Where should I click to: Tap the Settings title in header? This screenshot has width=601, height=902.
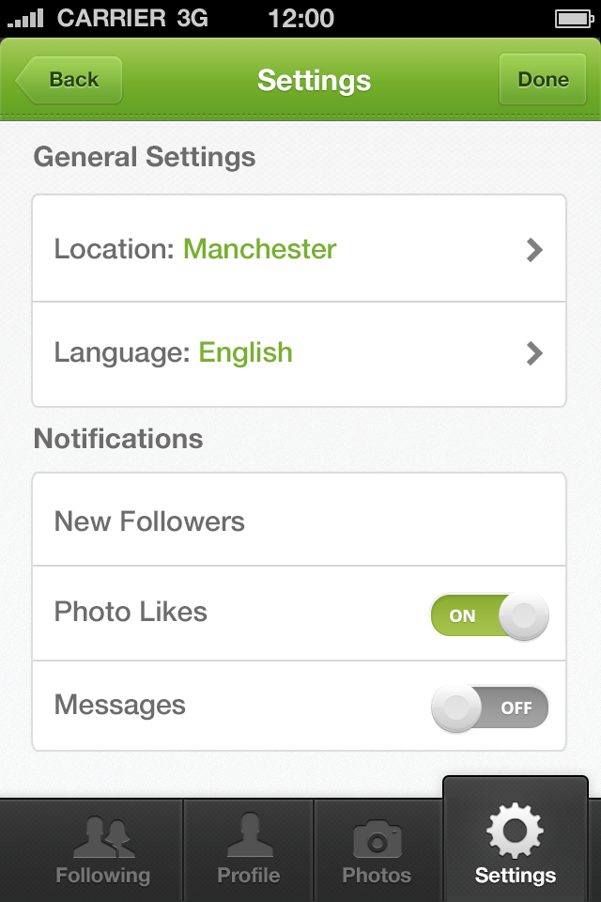(x=314, y=81)
